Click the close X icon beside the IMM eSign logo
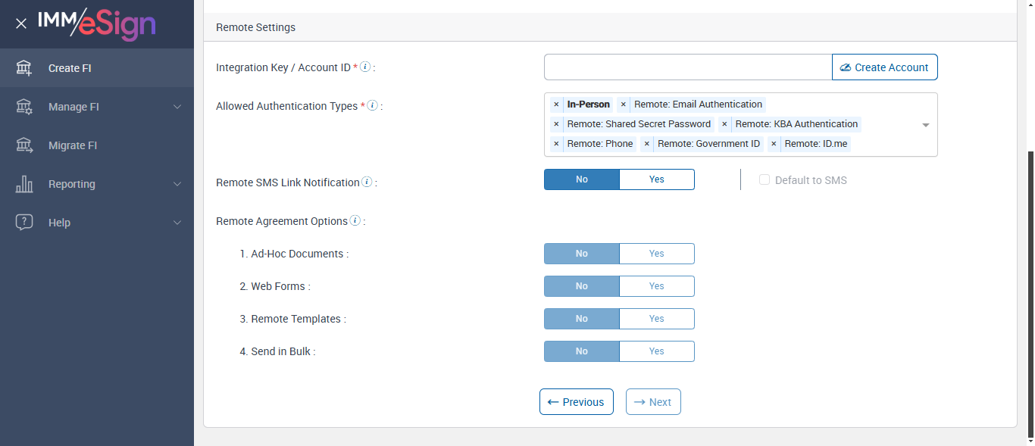1035x446 pixels. (21, 23)
